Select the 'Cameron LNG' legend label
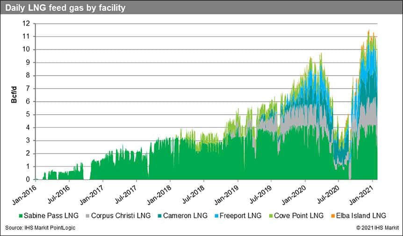 click(185, 216)
